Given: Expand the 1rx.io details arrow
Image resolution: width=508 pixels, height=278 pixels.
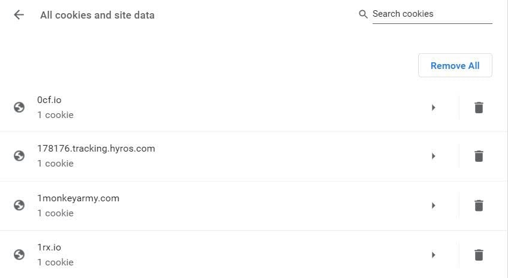Looking at the screenshot, I should click(433, 255).
